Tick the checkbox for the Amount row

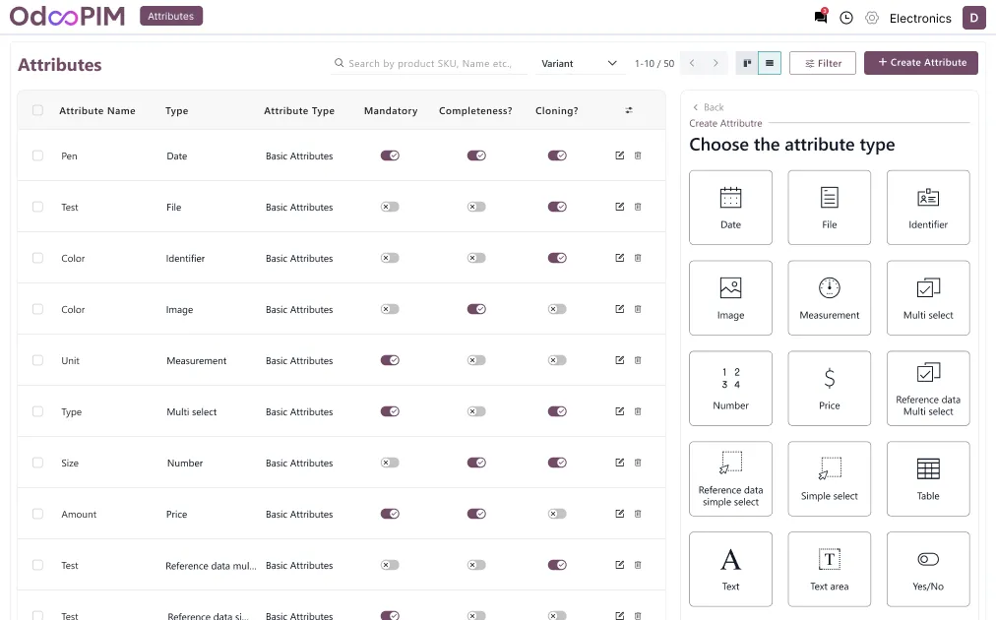[x=37, y=514]
